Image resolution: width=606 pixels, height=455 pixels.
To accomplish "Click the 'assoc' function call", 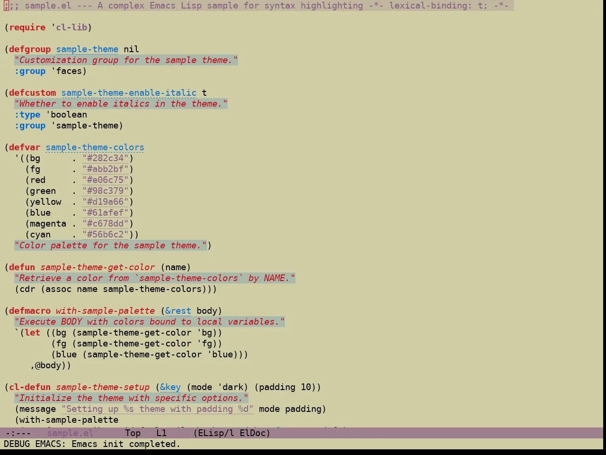I will [59, 289].
